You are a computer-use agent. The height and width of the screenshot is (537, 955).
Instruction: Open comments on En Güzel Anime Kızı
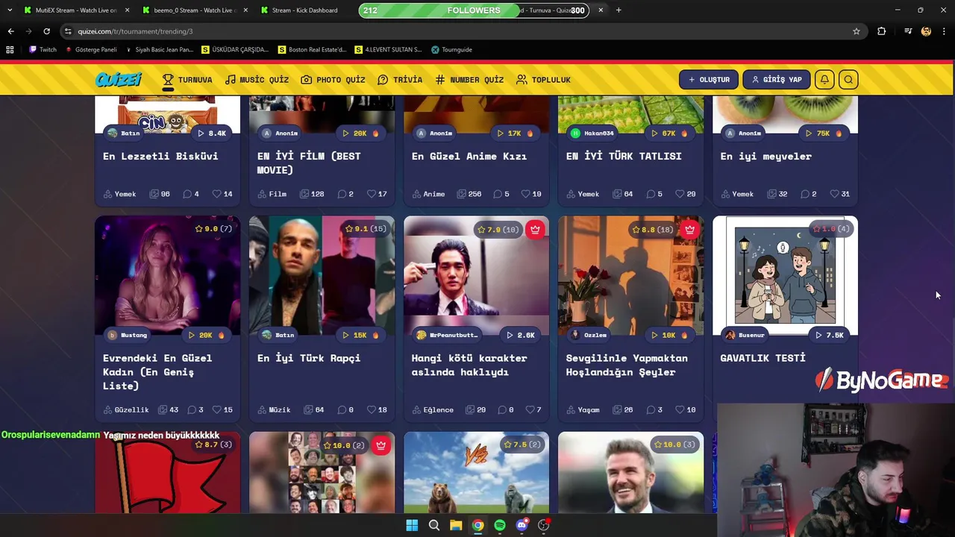(x=501, y=194)
